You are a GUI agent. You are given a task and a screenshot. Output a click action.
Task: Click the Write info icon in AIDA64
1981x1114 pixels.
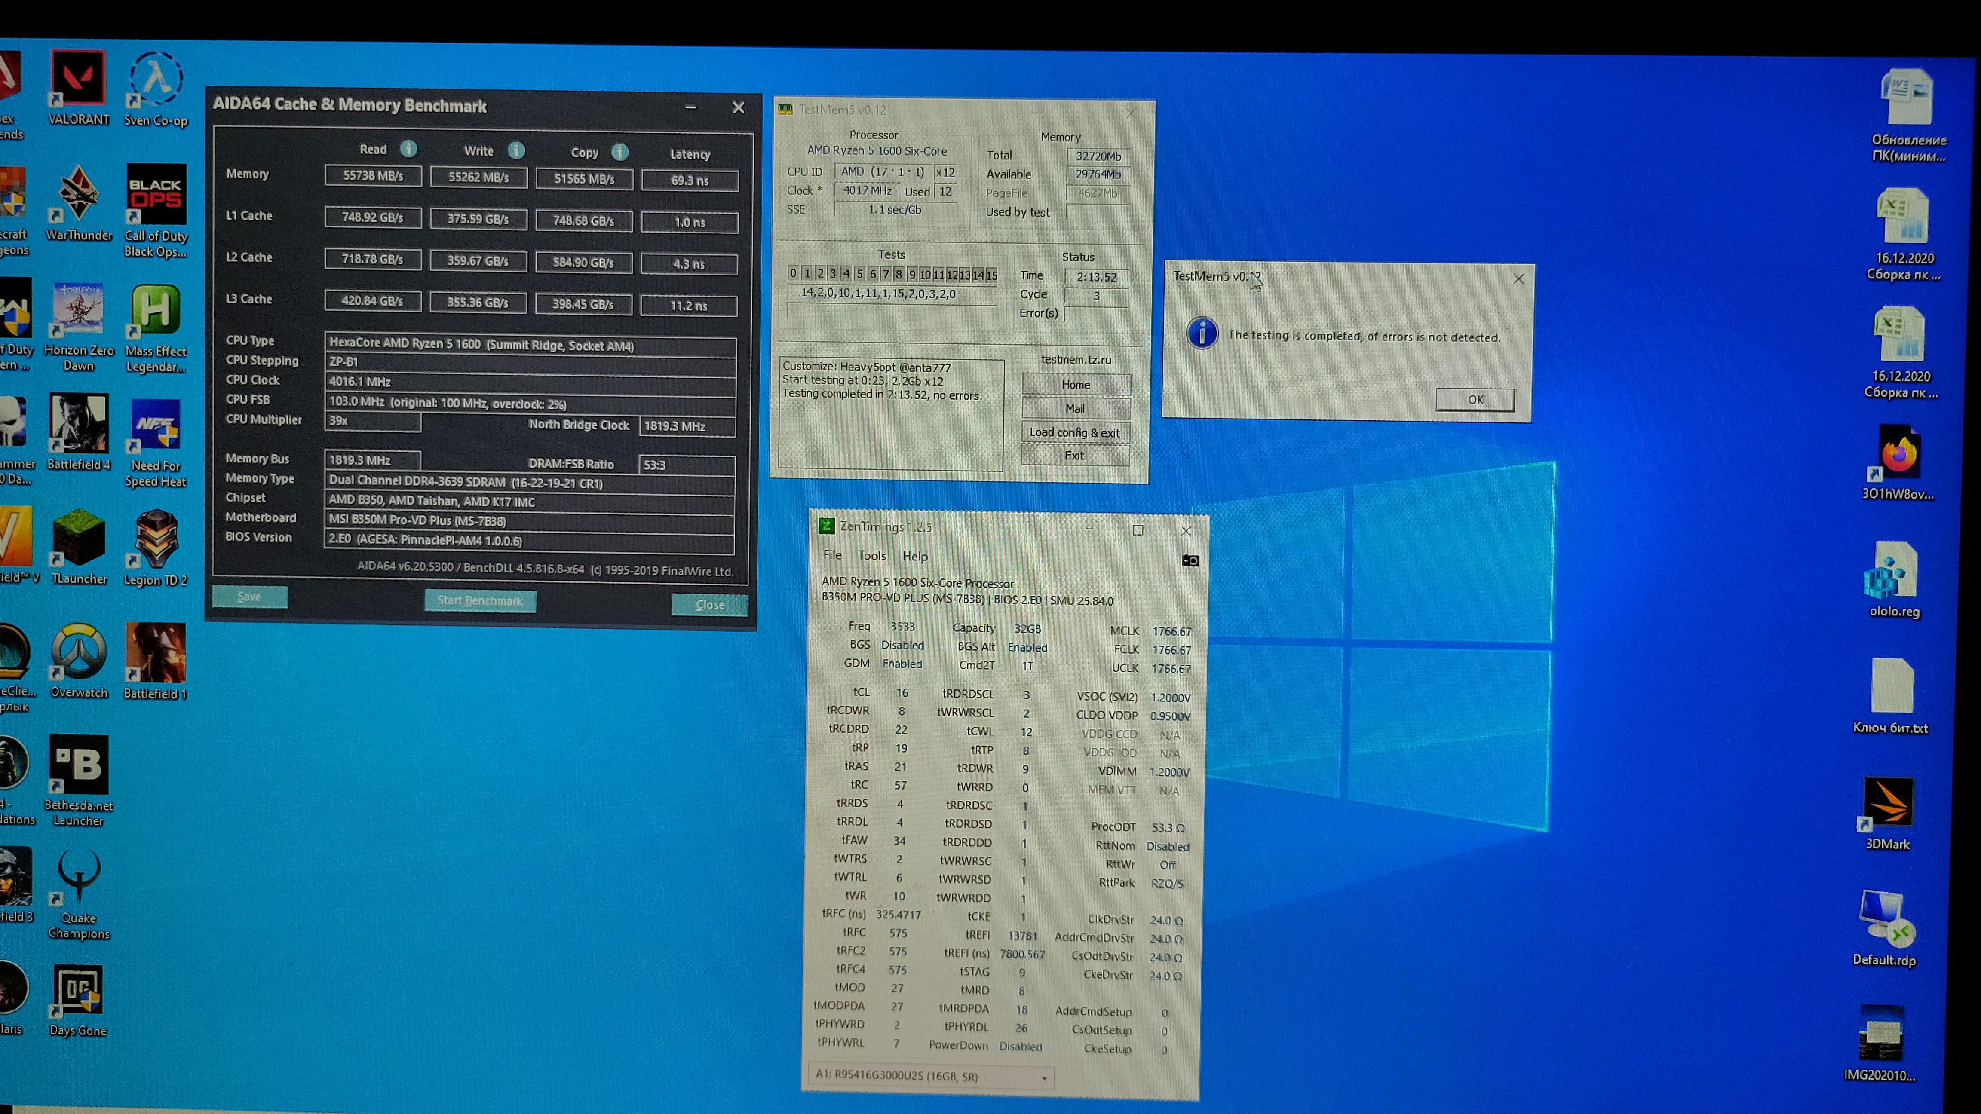[x=516, y=150]
